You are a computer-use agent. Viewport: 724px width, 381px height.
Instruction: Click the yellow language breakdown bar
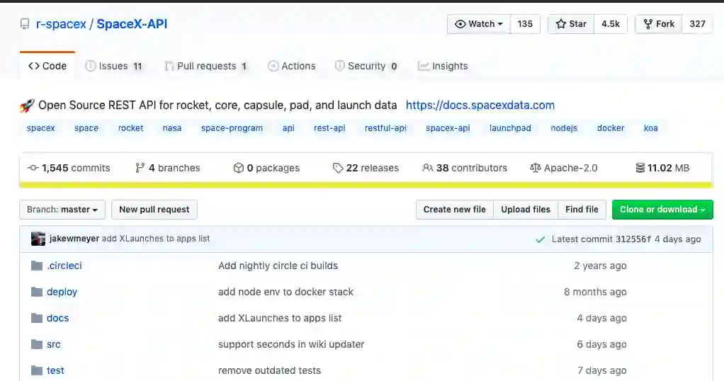(x=366, y=185)
